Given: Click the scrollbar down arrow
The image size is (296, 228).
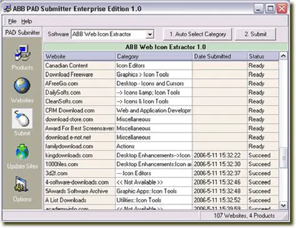Looking at the screenshot, I should [284, 206].
